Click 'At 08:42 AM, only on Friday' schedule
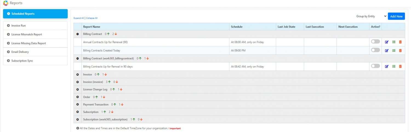The height and width of the screenshot is (132, 411). pyautogui.click(x=247, y=67)
